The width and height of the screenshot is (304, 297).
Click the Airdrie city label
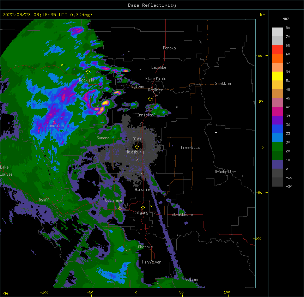click(x=142, y=189)
